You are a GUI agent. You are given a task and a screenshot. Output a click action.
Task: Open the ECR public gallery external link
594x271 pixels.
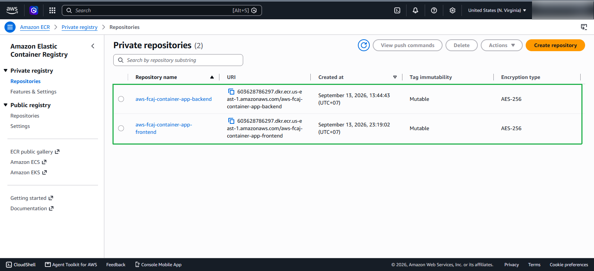tap(35, 152)
